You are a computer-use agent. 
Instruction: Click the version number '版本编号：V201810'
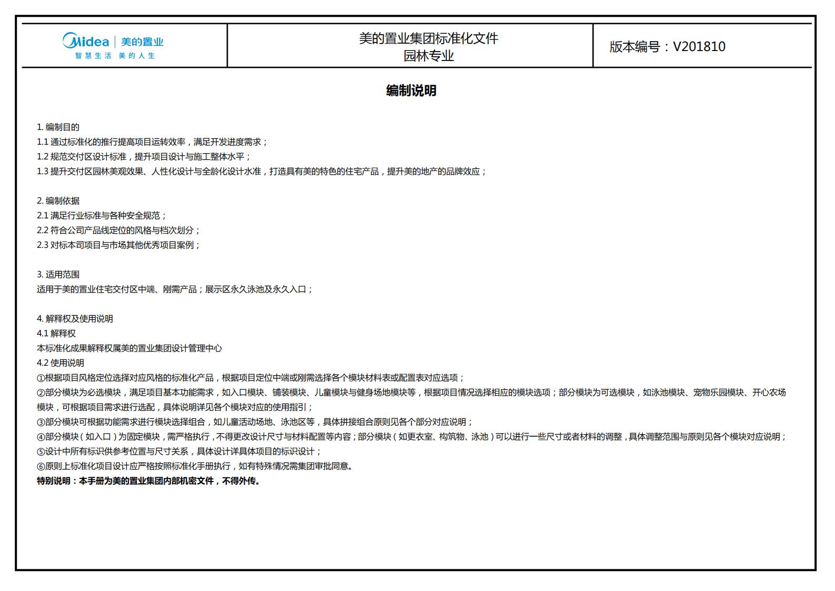point(667,46)
